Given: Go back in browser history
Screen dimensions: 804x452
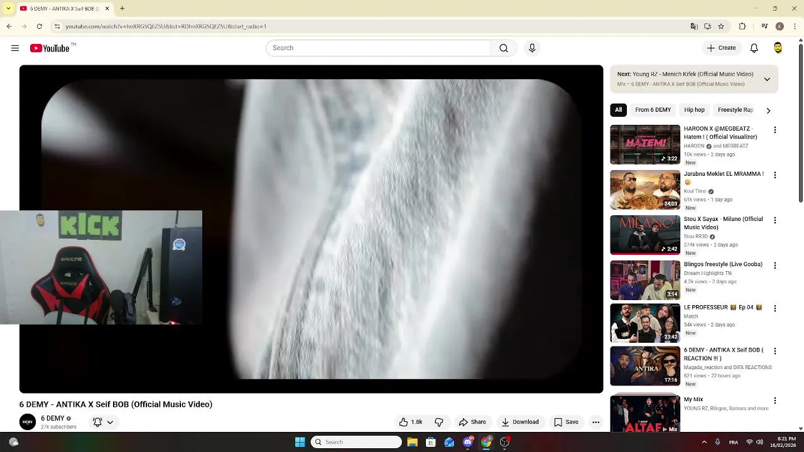Looking at the screenshot, I should pyautogui.click(x=9, y=26).
